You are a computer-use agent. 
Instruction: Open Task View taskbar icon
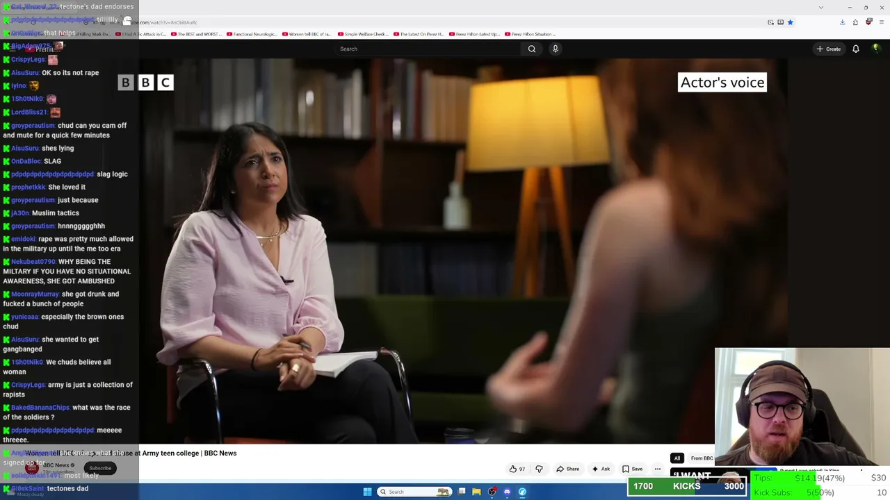(x=461, y=492)
